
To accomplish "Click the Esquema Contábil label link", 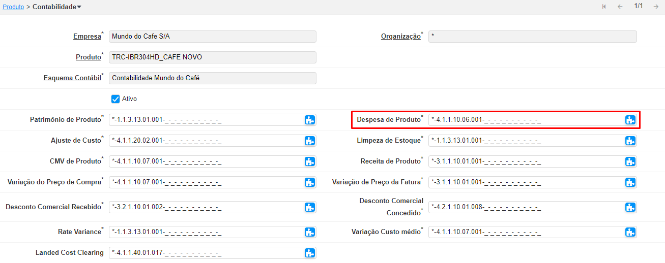I will (x=72, y=78).
